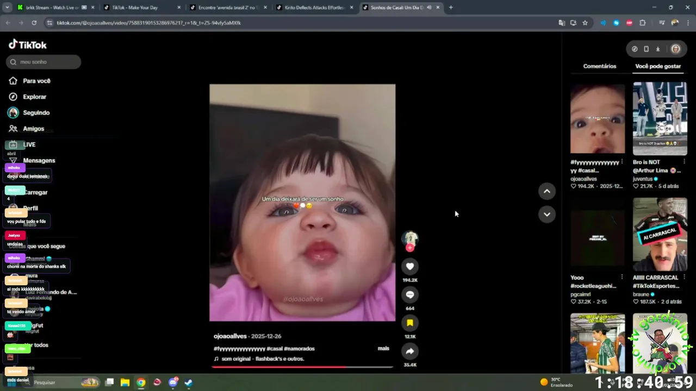
Task: Click the address bar URL
Action: (148, 23)
